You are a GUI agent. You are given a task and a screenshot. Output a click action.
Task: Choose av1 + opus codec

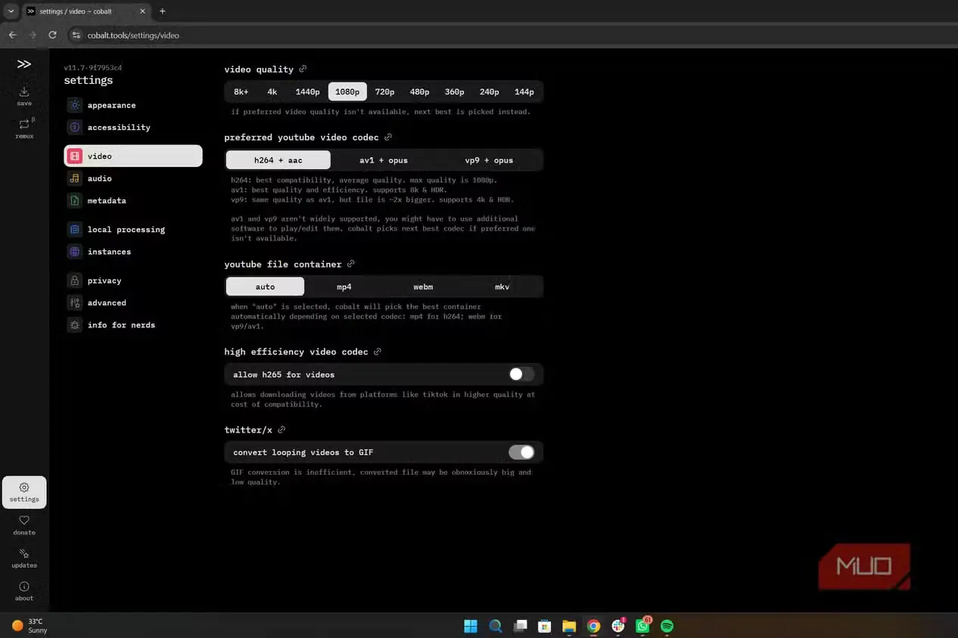tap(384, 159)
